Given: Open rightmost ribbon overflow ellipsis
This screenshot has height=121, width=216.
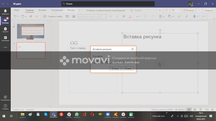Looking at the screenshot, I should pyautogui.click(x=203, y=16).
